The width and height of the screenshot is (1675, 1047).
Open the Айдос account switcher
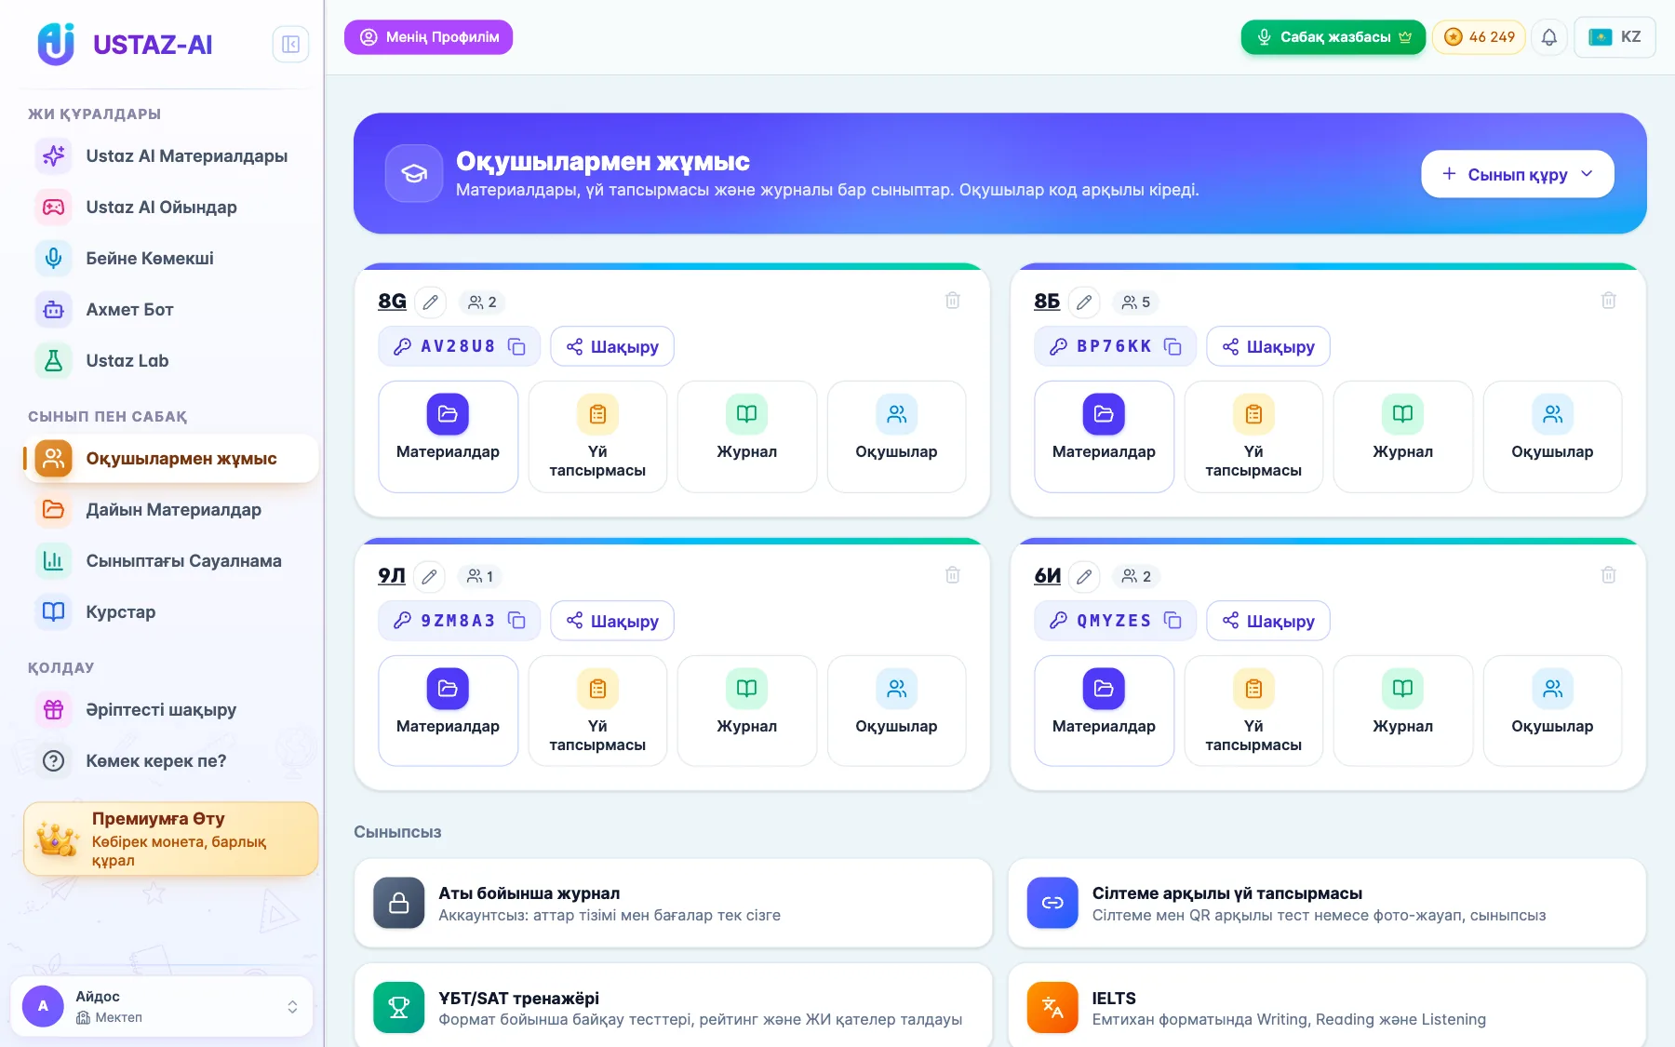pyautogui.click(x=162, y=1006)
